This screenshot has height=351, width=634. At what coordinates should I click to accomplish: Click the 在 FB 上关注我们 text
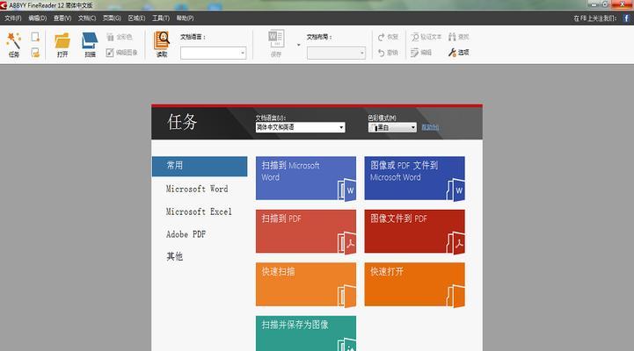tap(595, 18)
